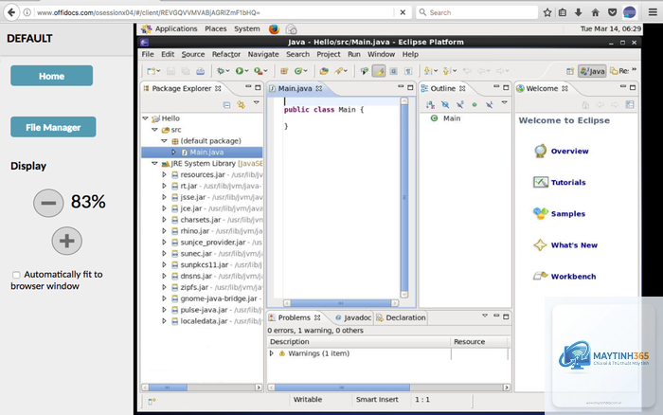The width and height of the screenshot is (663, 415).
Task: Open the Workbench link
Action: [x=573, y=277]
